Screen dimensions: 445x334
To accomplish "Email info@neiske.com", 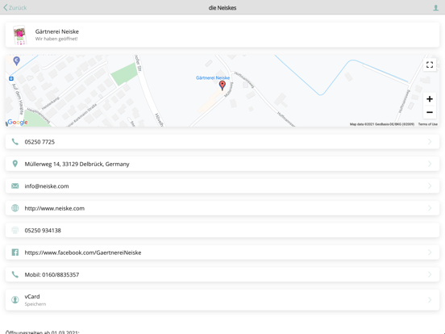I will click(x=222, y=186).
